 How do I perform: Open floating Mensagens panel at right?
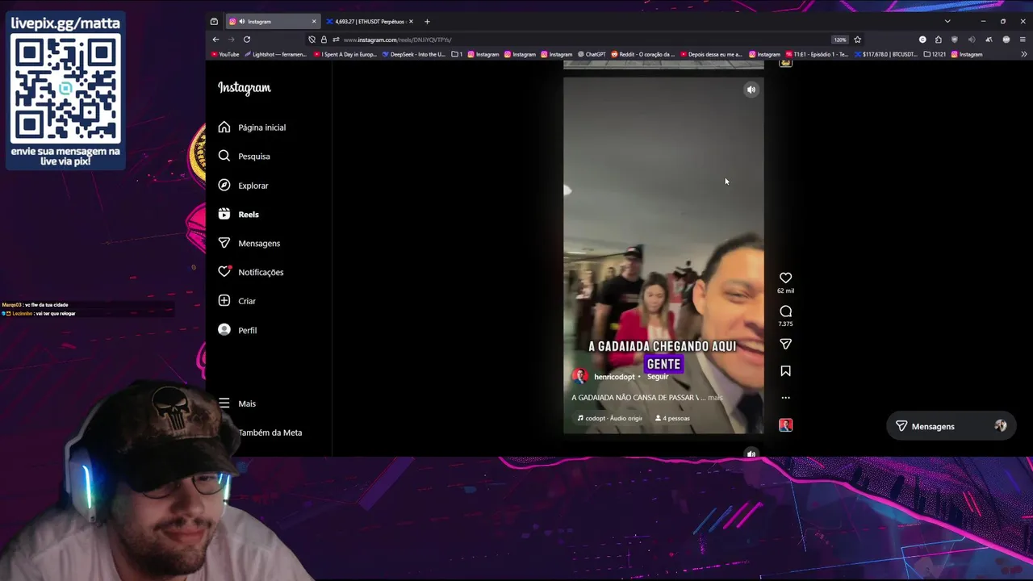coord(951,426)
